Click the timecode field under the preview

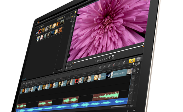(69, 67)
